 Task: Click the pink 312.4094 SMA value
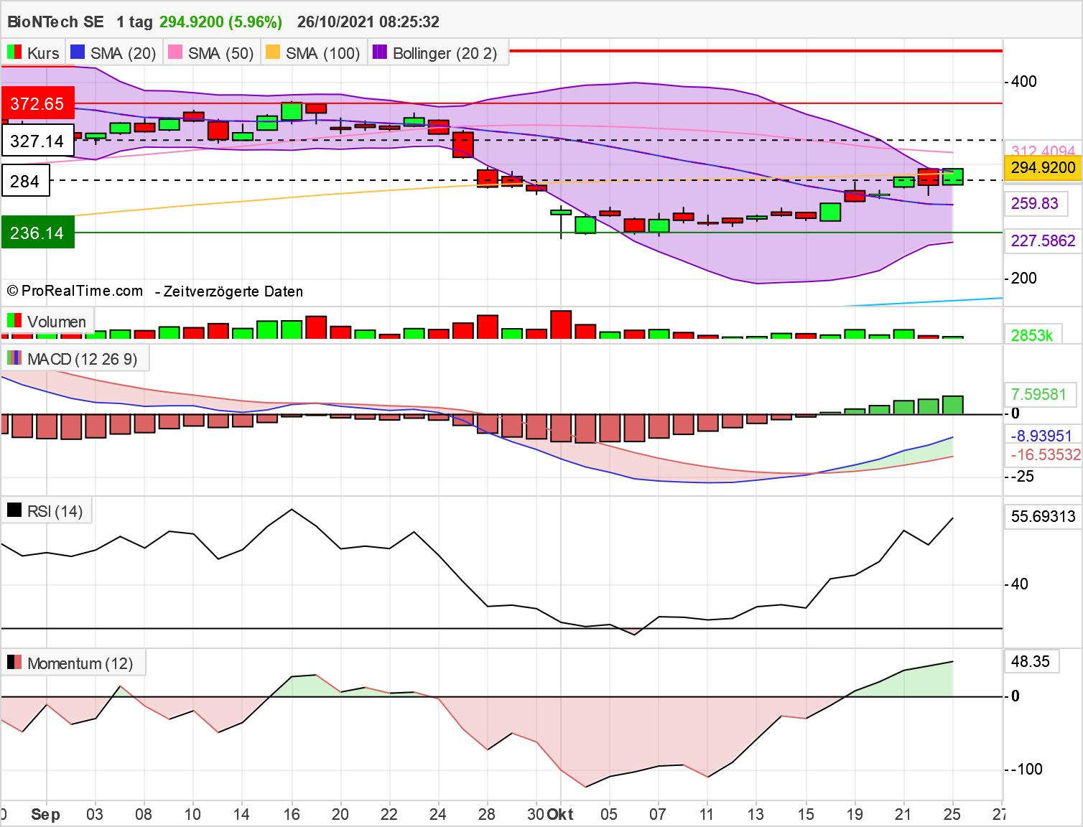(1043, 150)
